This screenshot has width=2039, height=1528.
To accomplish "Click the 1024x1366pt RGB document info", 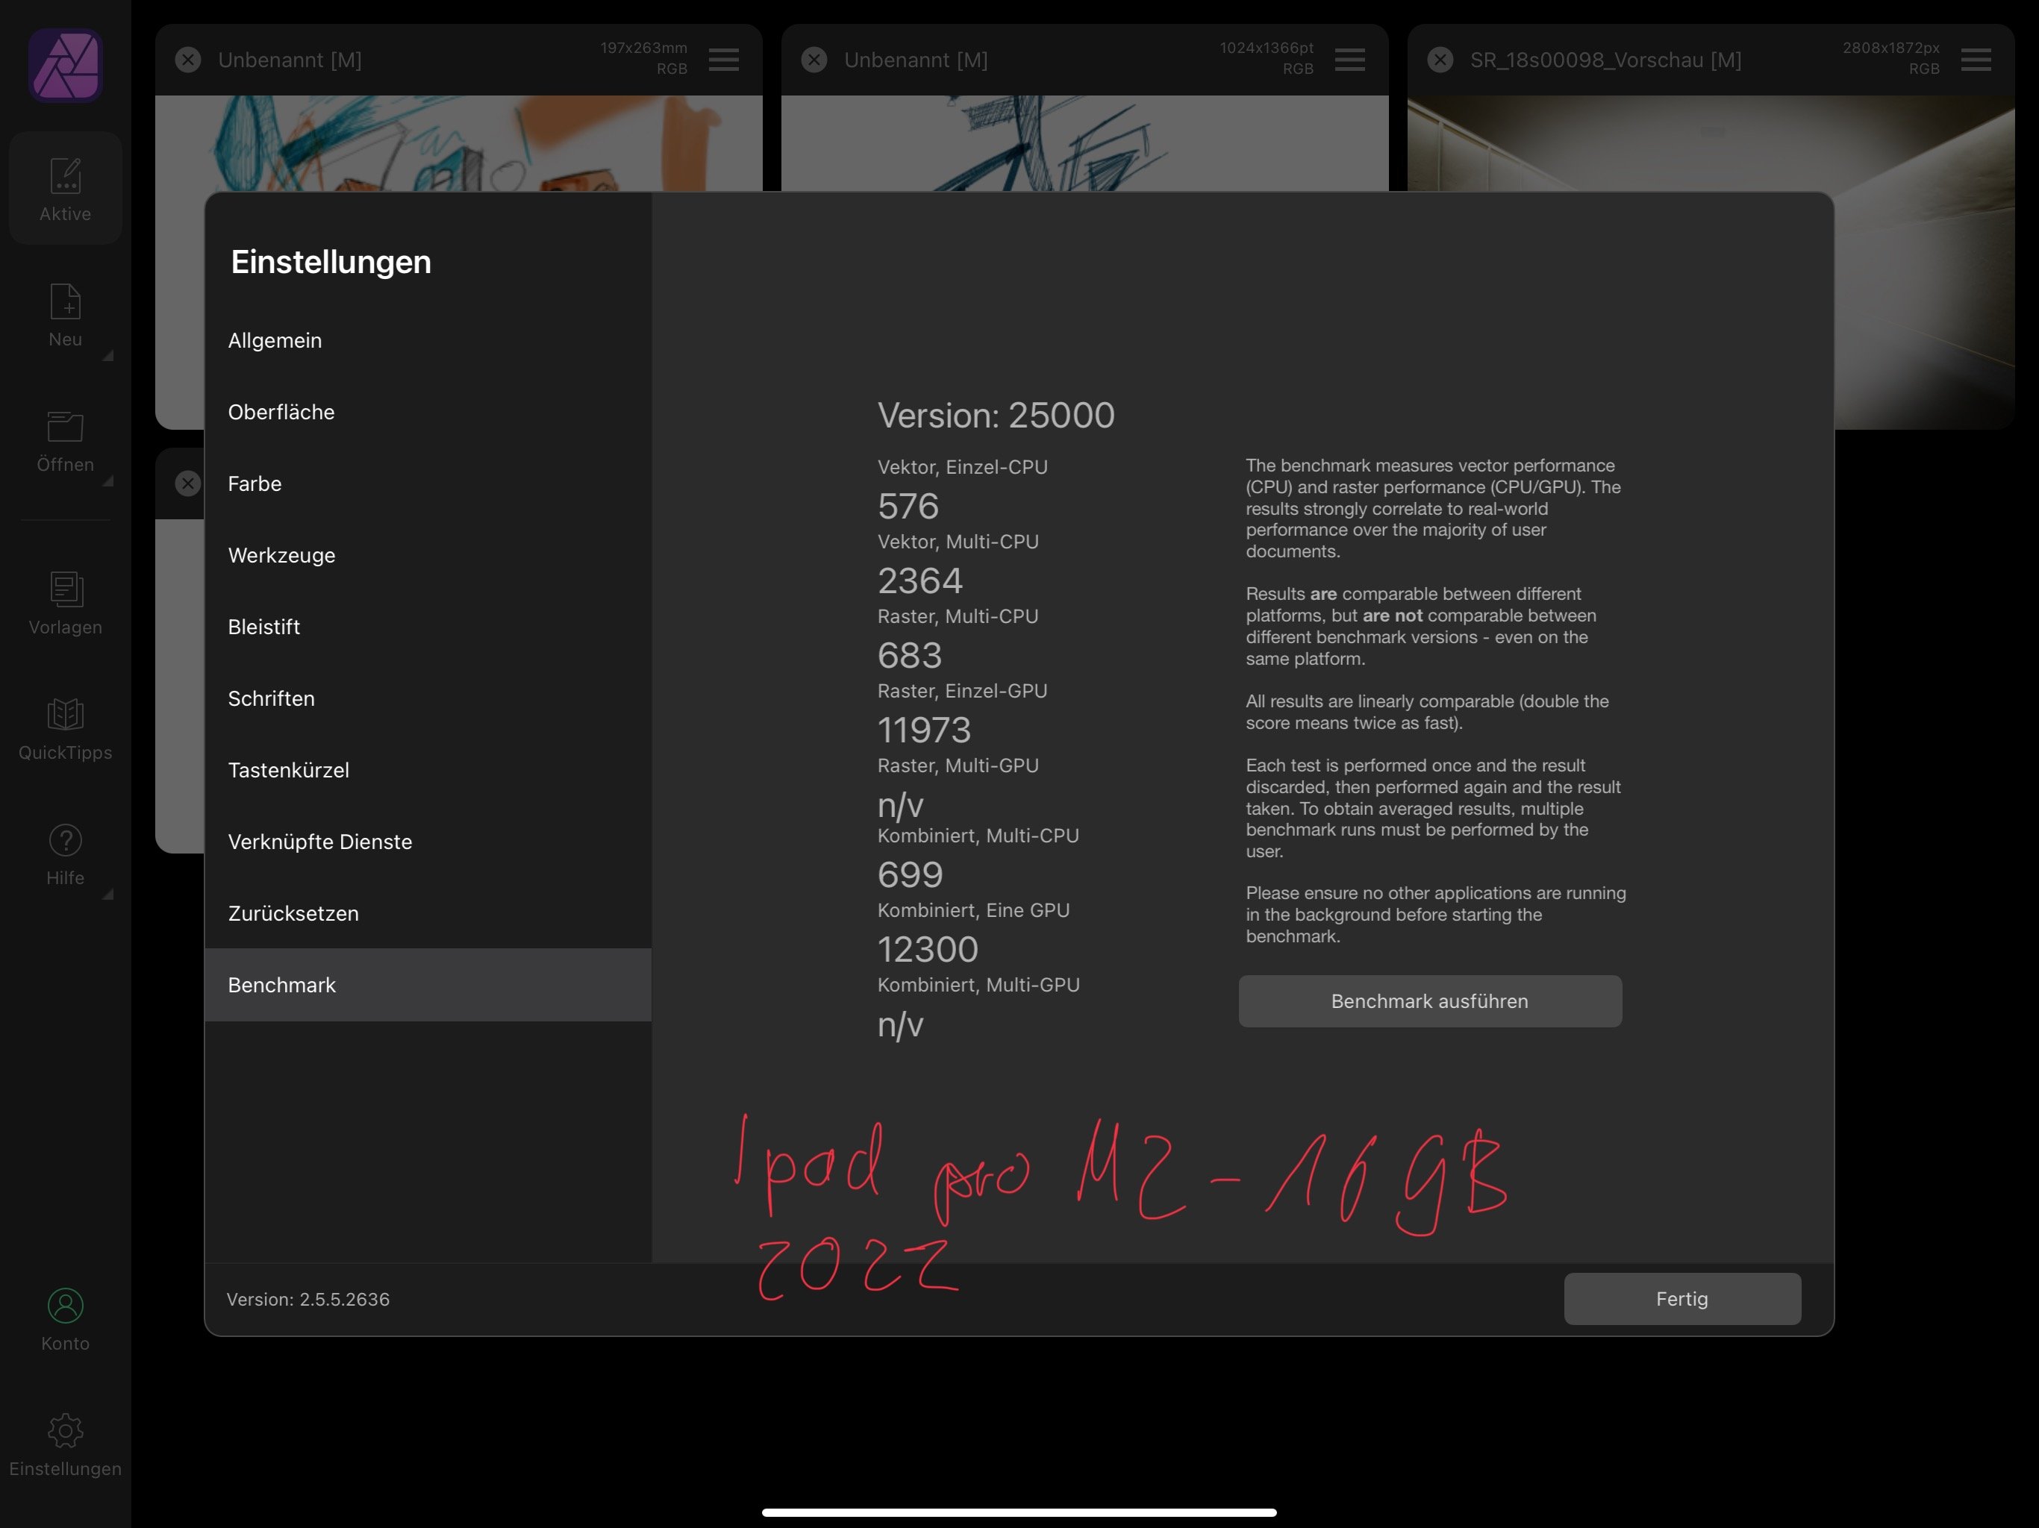I will [1267, 58].
